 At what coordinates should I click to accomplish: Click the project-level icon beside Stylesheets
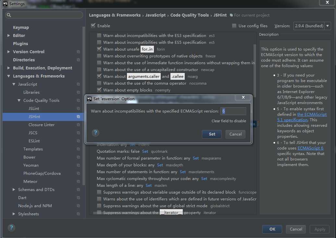point(79,214)
